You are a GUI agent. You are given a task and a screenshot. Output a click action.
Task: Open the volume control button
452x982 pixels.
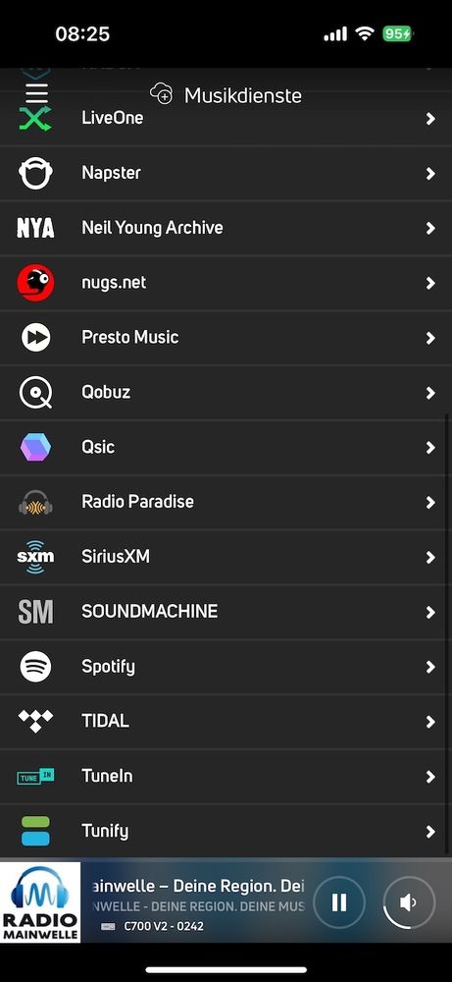409,902
